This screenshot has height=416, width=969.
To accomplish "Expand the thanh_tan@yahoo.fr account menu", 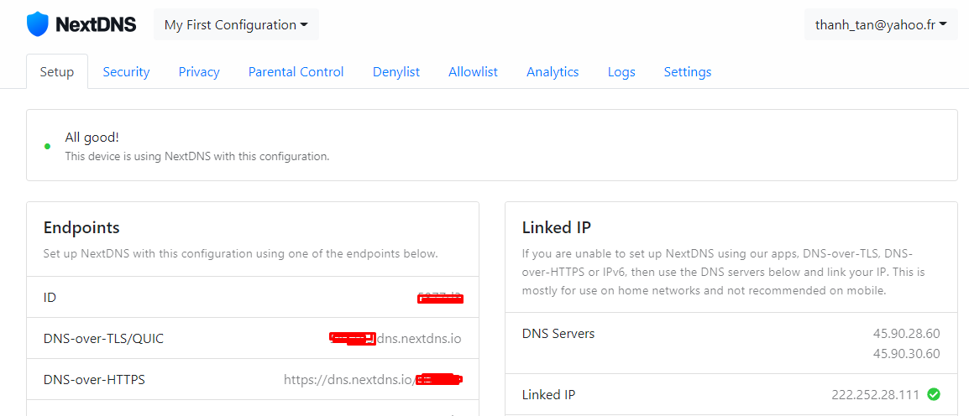I will pyautogui.click(x=881, y=24).
